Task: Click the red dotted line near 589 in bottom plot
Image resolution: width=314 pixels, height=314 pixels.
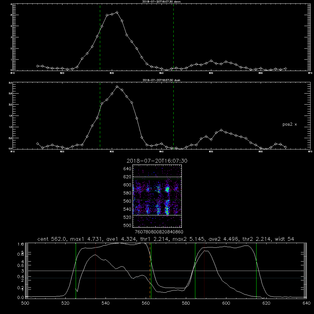Action: tap(204, 271)
